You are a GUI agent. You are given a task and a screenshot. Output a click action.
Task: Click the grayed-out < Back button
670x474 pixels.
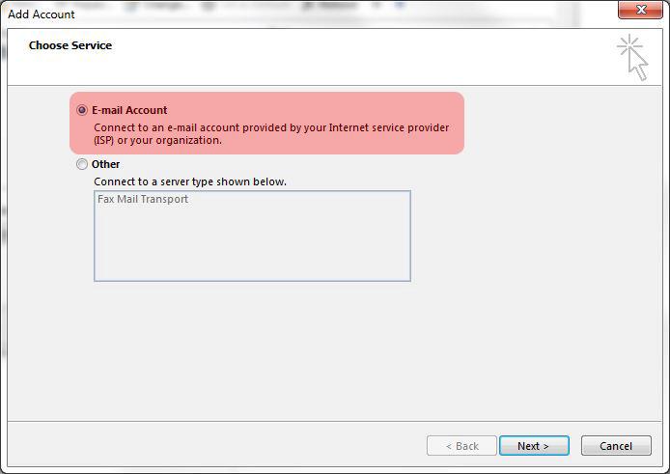(x=461, y=446)
